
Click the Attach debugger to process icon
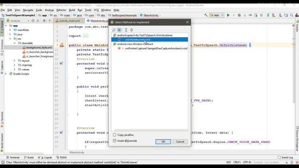point(256,15)
